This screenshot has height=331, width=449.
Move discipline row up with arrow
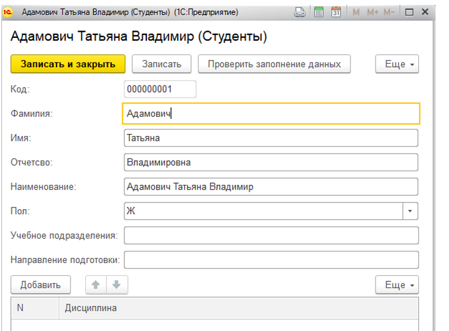(96, 285)
